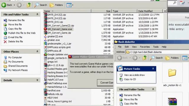
Task: Select gmdecompiler_v2_1.jar icon
Action: [x=45, y=44]
